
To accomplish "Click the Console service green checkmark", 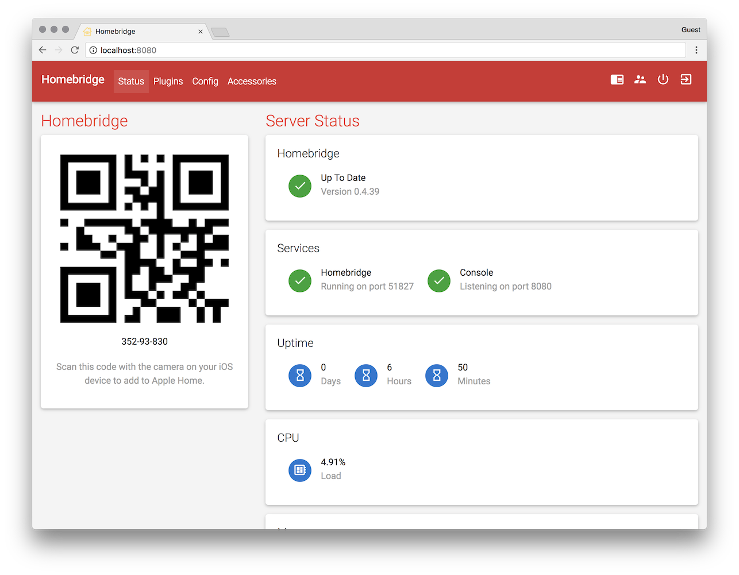I will coord(439,281).
